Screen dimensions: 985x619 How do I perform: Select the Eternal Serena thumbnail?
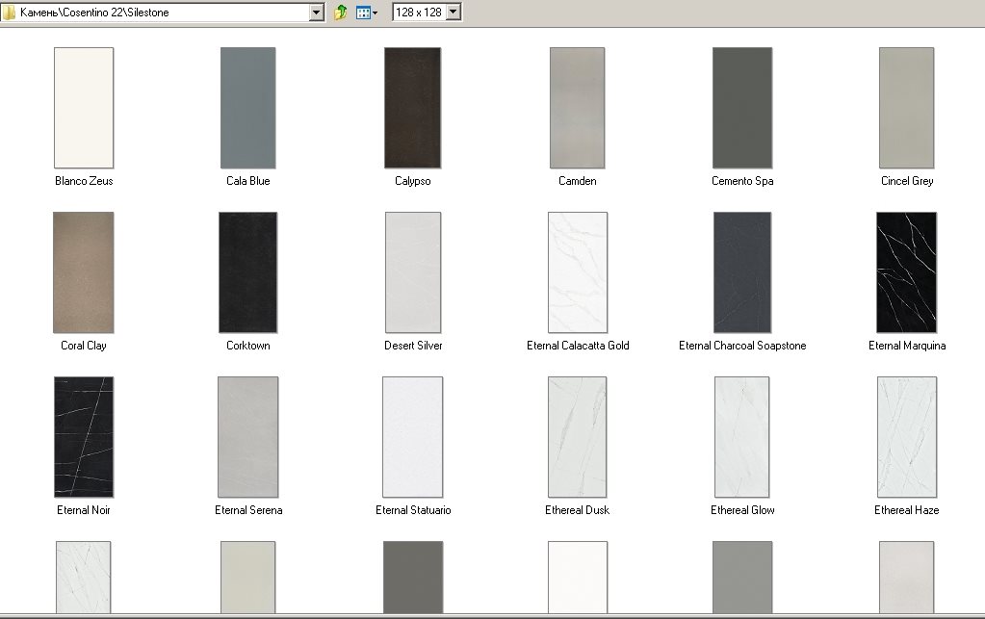(248, 437)
